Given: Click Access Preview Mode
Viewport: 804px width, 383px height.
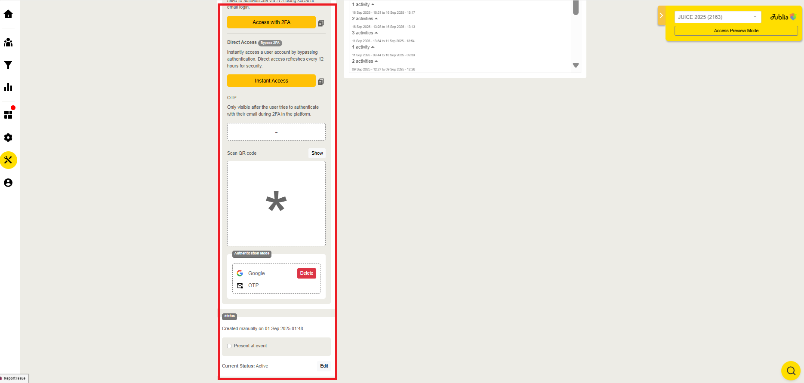Looking at the screenshot, I should (x=736, y=31).
